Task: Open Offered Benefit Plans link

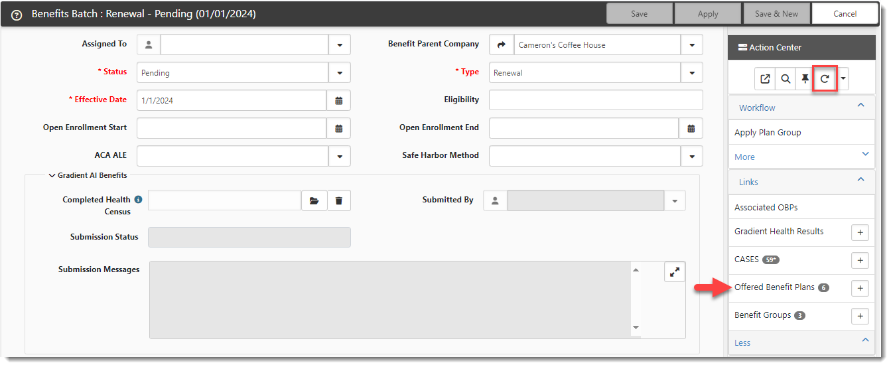Action: point(774,287)
